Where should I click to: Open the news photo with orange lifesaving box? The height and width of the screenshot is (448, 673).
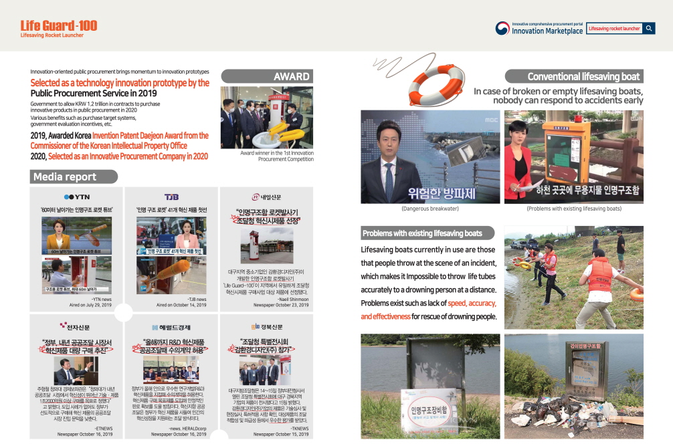click(x=574, y=156)
